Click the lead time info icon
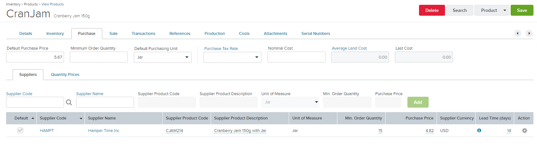This screenshot has height=148, width=537. pos(479,130)
